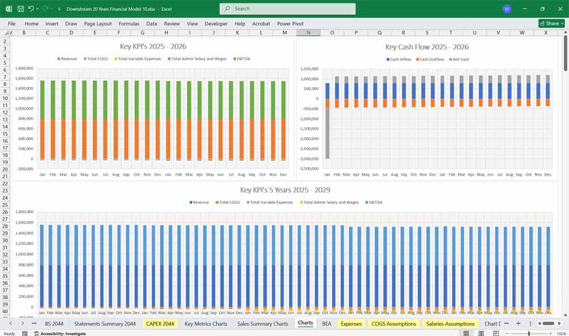Switch to Key Metrics Charts sheet
569x336 pixels.
coord(205,323)
